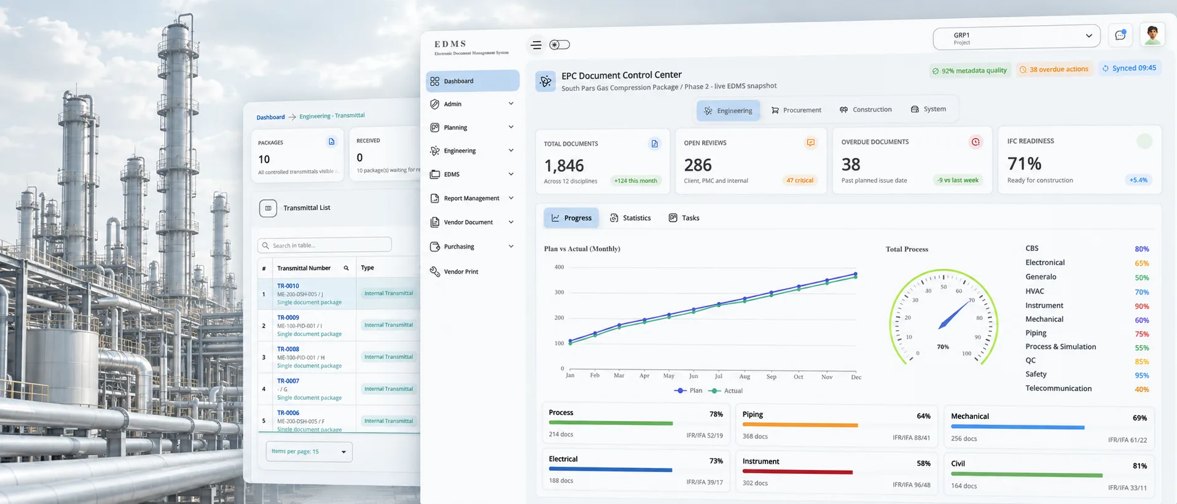The height and width of the screenshot is (504, 1177).
Task: Click the Overdue Documents clock icon
Action: [x=976, y=142]
